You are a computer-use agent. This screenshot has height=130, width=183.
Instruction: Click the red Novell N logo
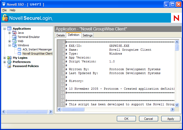pyautogui.click(x=176, y=18)
